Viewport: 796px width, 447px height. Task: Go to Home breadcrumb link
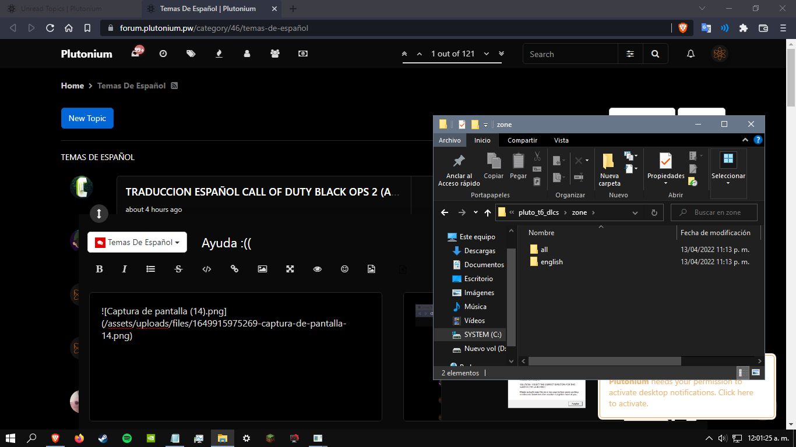click(72, 86)
